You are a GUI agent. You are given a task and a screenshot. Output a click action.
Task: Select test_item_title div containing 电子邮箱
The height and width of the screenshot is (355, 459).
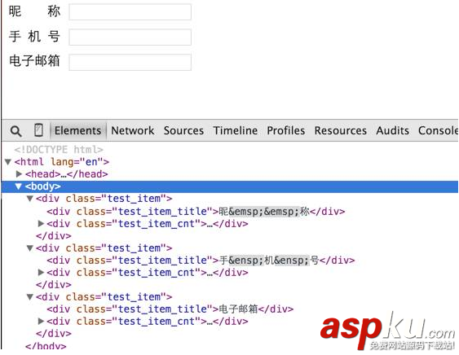170,309
